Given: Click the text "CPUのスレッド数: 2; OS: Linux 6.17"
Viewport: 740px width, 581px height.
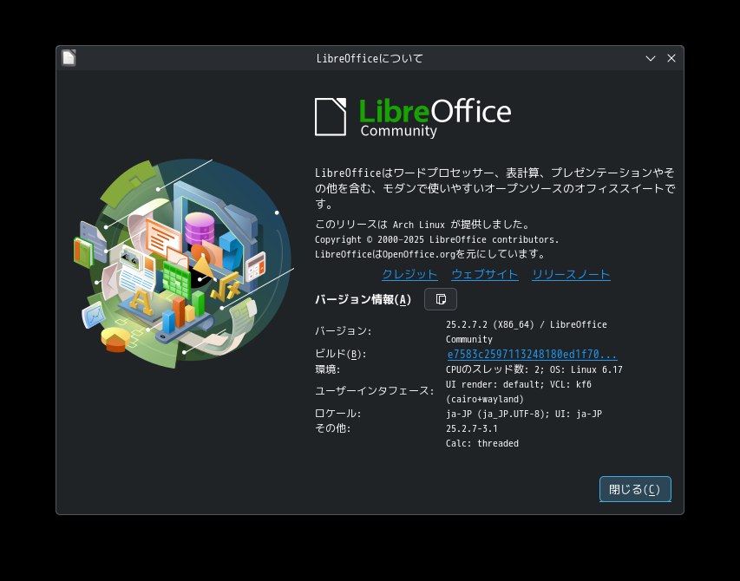Looking at the screenshot, I should pyautogui.click(x=534, y=369).
